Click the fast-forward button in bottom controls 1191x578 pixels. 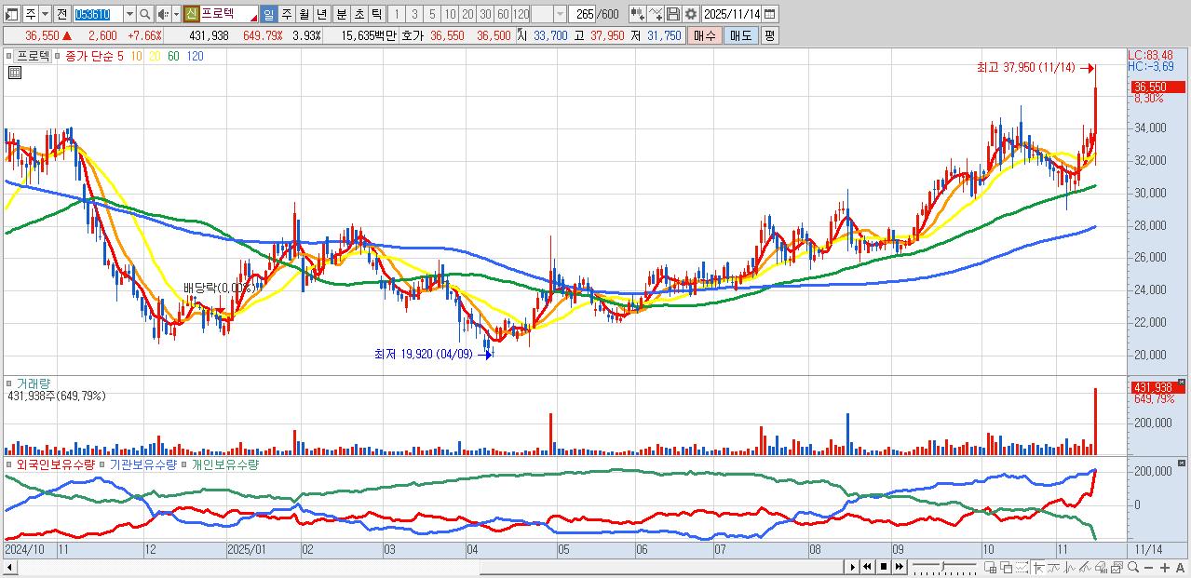click(x=900, y=567)
